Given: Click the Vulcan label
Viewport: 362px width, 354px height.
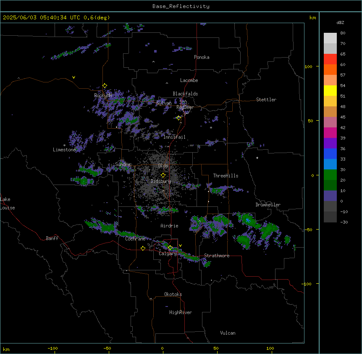Looking at the screenshot, I should [228, 333].
